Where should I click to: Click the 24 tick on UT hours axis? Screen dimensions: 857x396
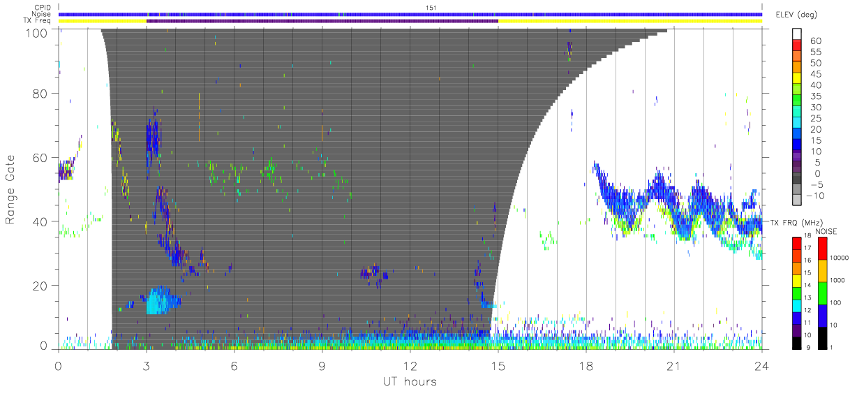(x=762, y=366)
